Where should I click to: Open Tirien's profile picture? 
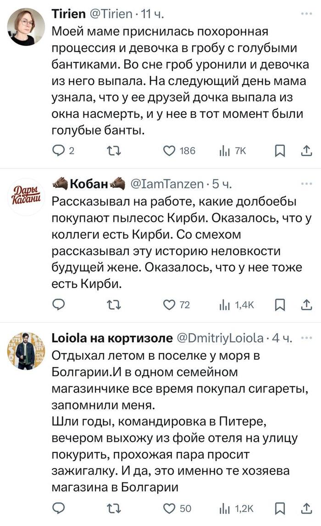(27, 27)
